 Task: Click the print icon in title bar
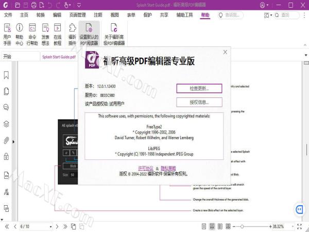[33, 5]
